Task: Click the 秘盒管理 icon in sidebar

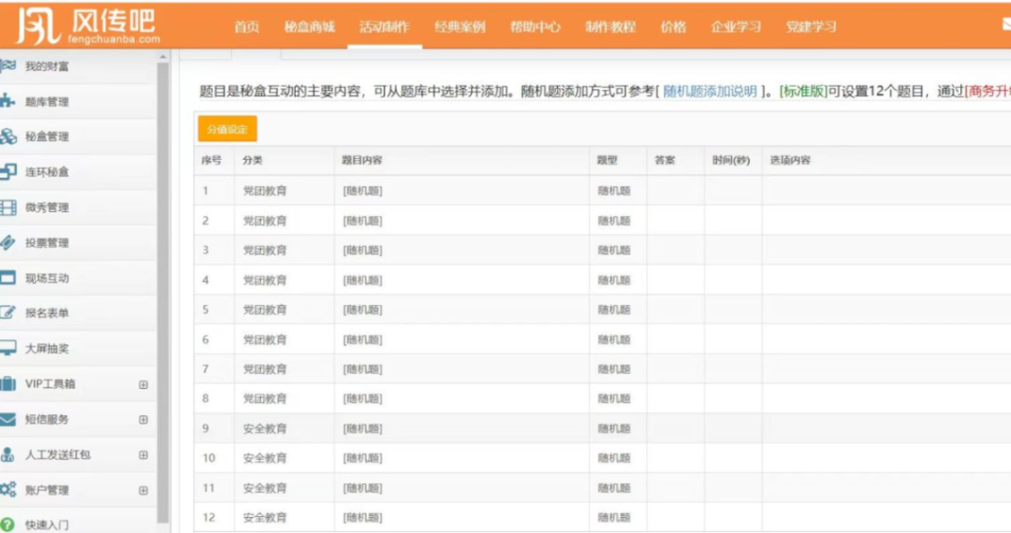Action: click(7, 137)
